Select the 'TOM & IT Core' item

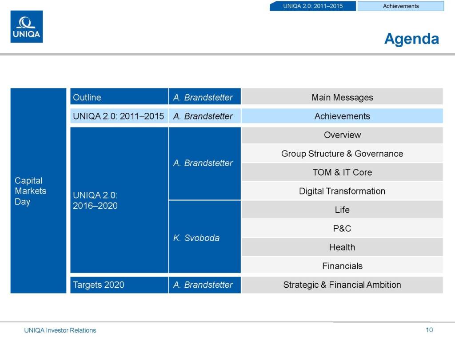(x=342, y=172)
